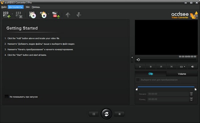
Task: Click the preview seek slider handle
Action: pos(138,60)
